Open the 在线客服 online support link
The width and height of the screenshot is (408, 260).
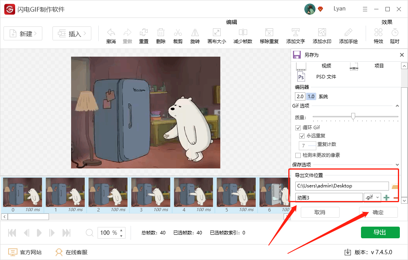(71, 252)
